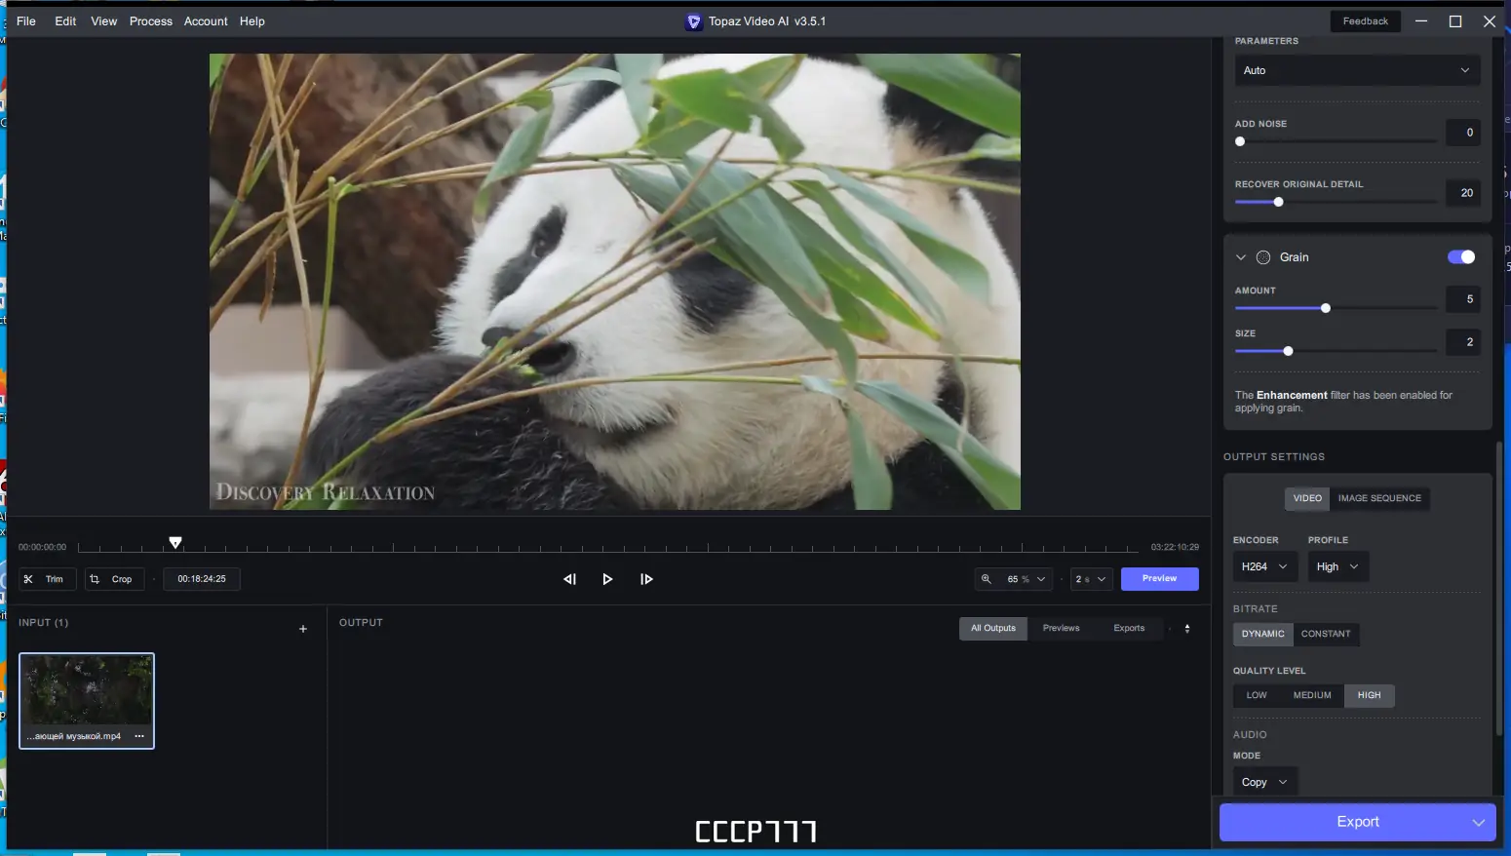Add a new input video with plus icon
The width and height of the screenshot is (1511, 856).
point(303,629)
